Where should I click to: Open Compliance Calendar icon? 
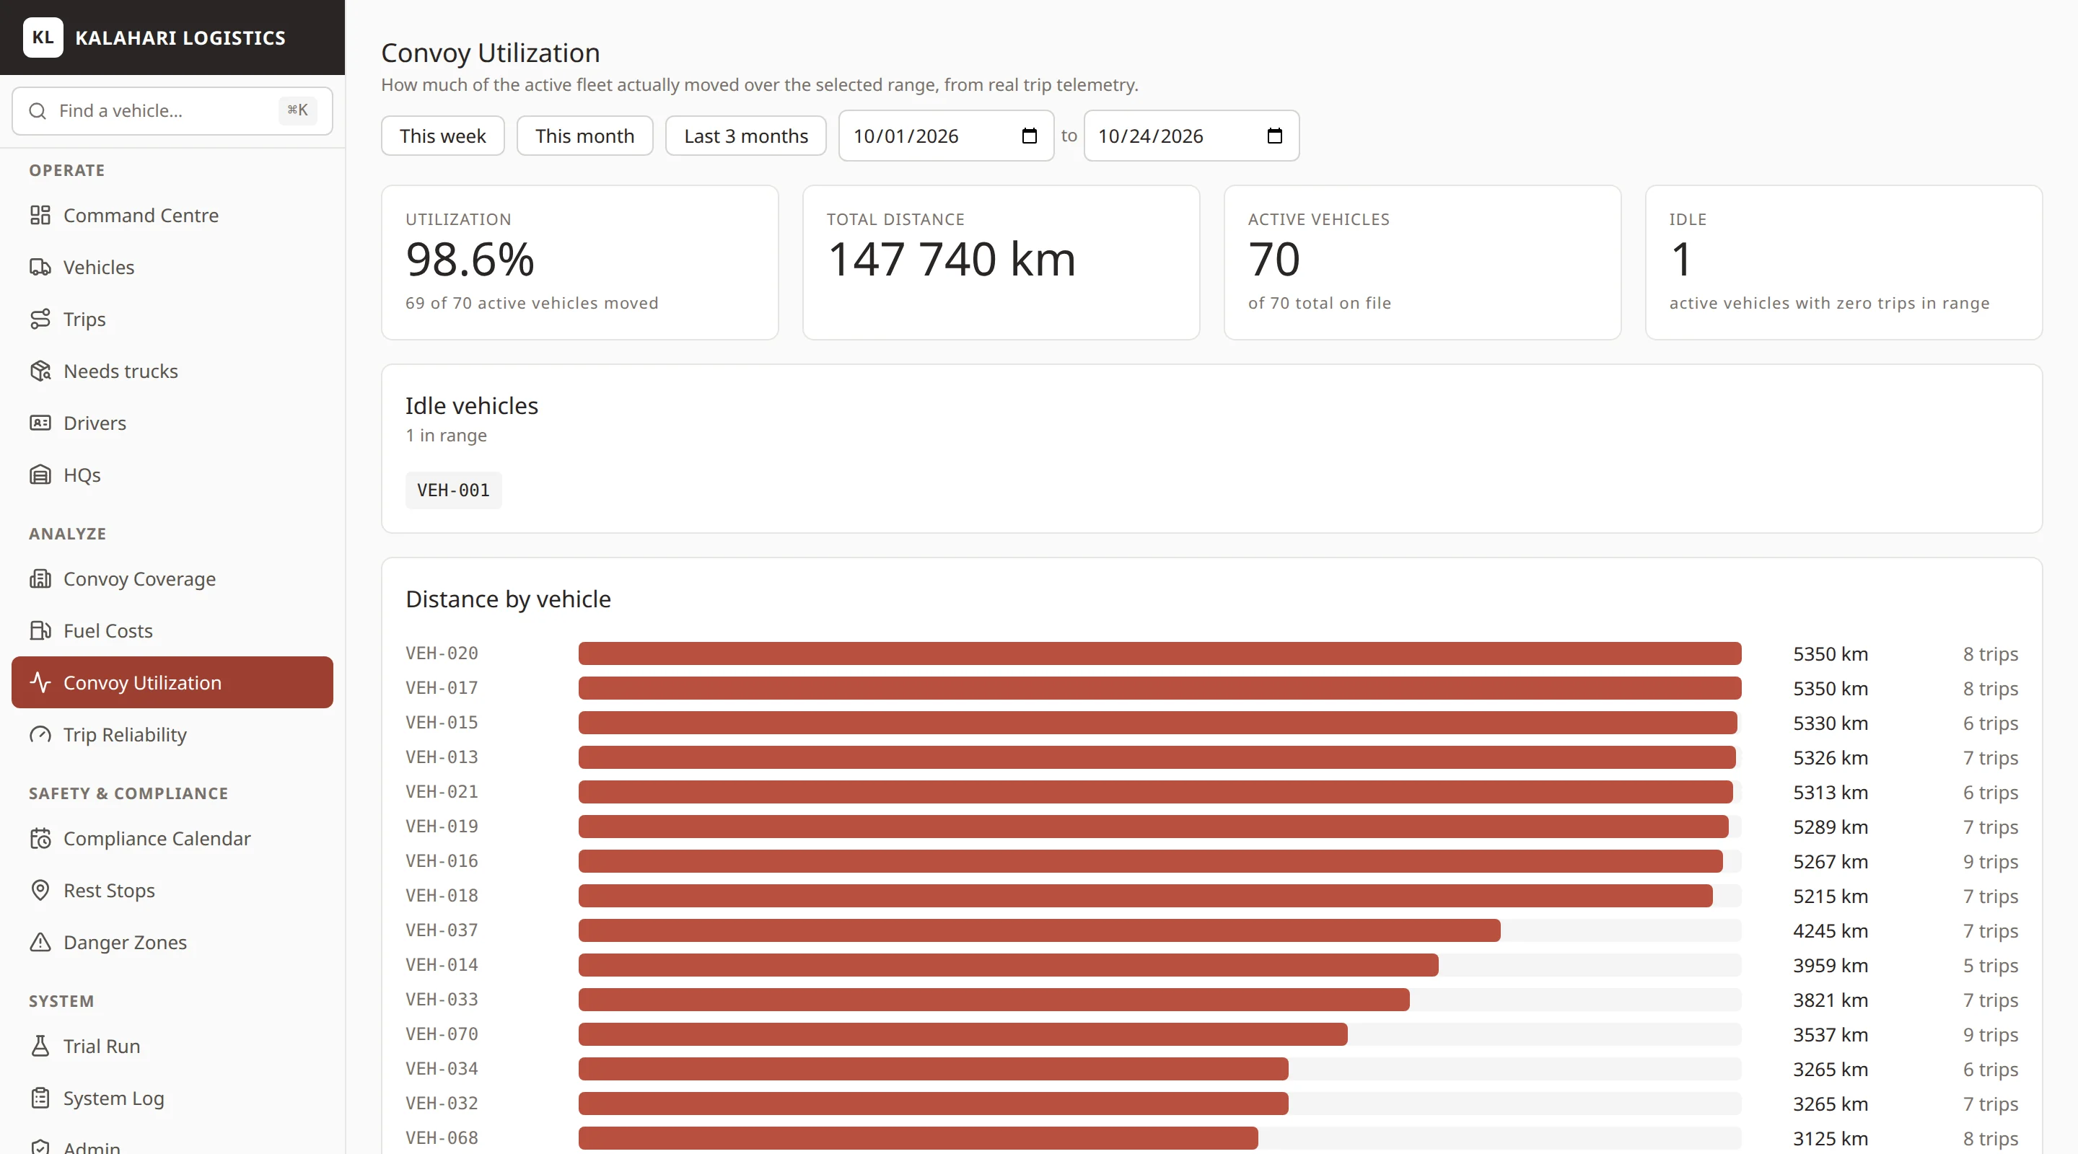click(x=40, y=839)
